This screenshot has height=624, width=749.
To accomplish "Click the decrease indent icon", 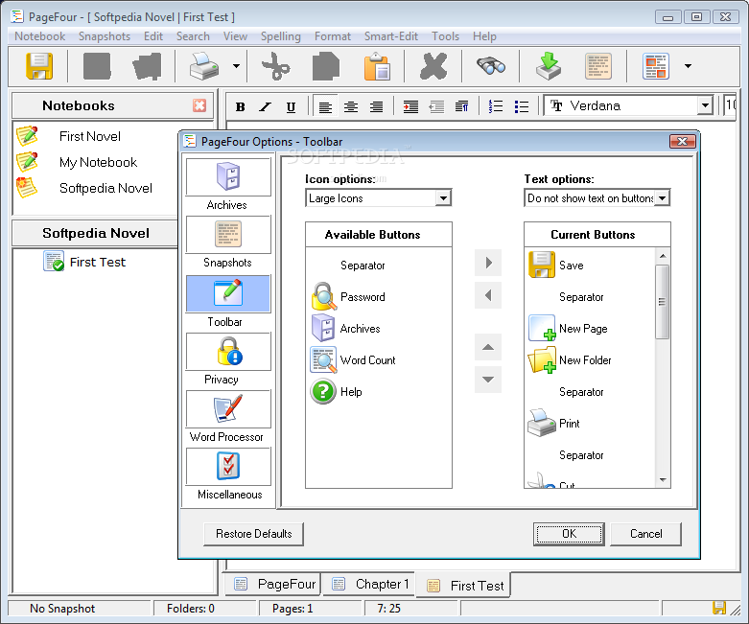I will click(x=436, y=106).
